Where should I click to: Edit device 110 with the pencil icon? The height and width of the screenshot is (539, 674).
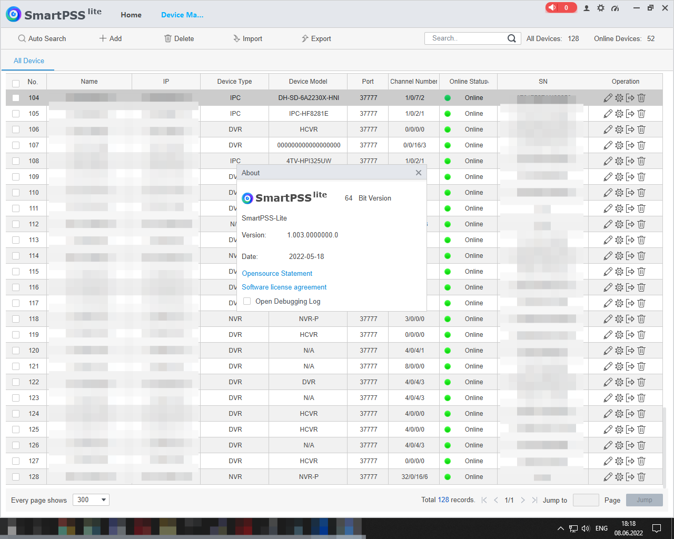tap(608, 193)
